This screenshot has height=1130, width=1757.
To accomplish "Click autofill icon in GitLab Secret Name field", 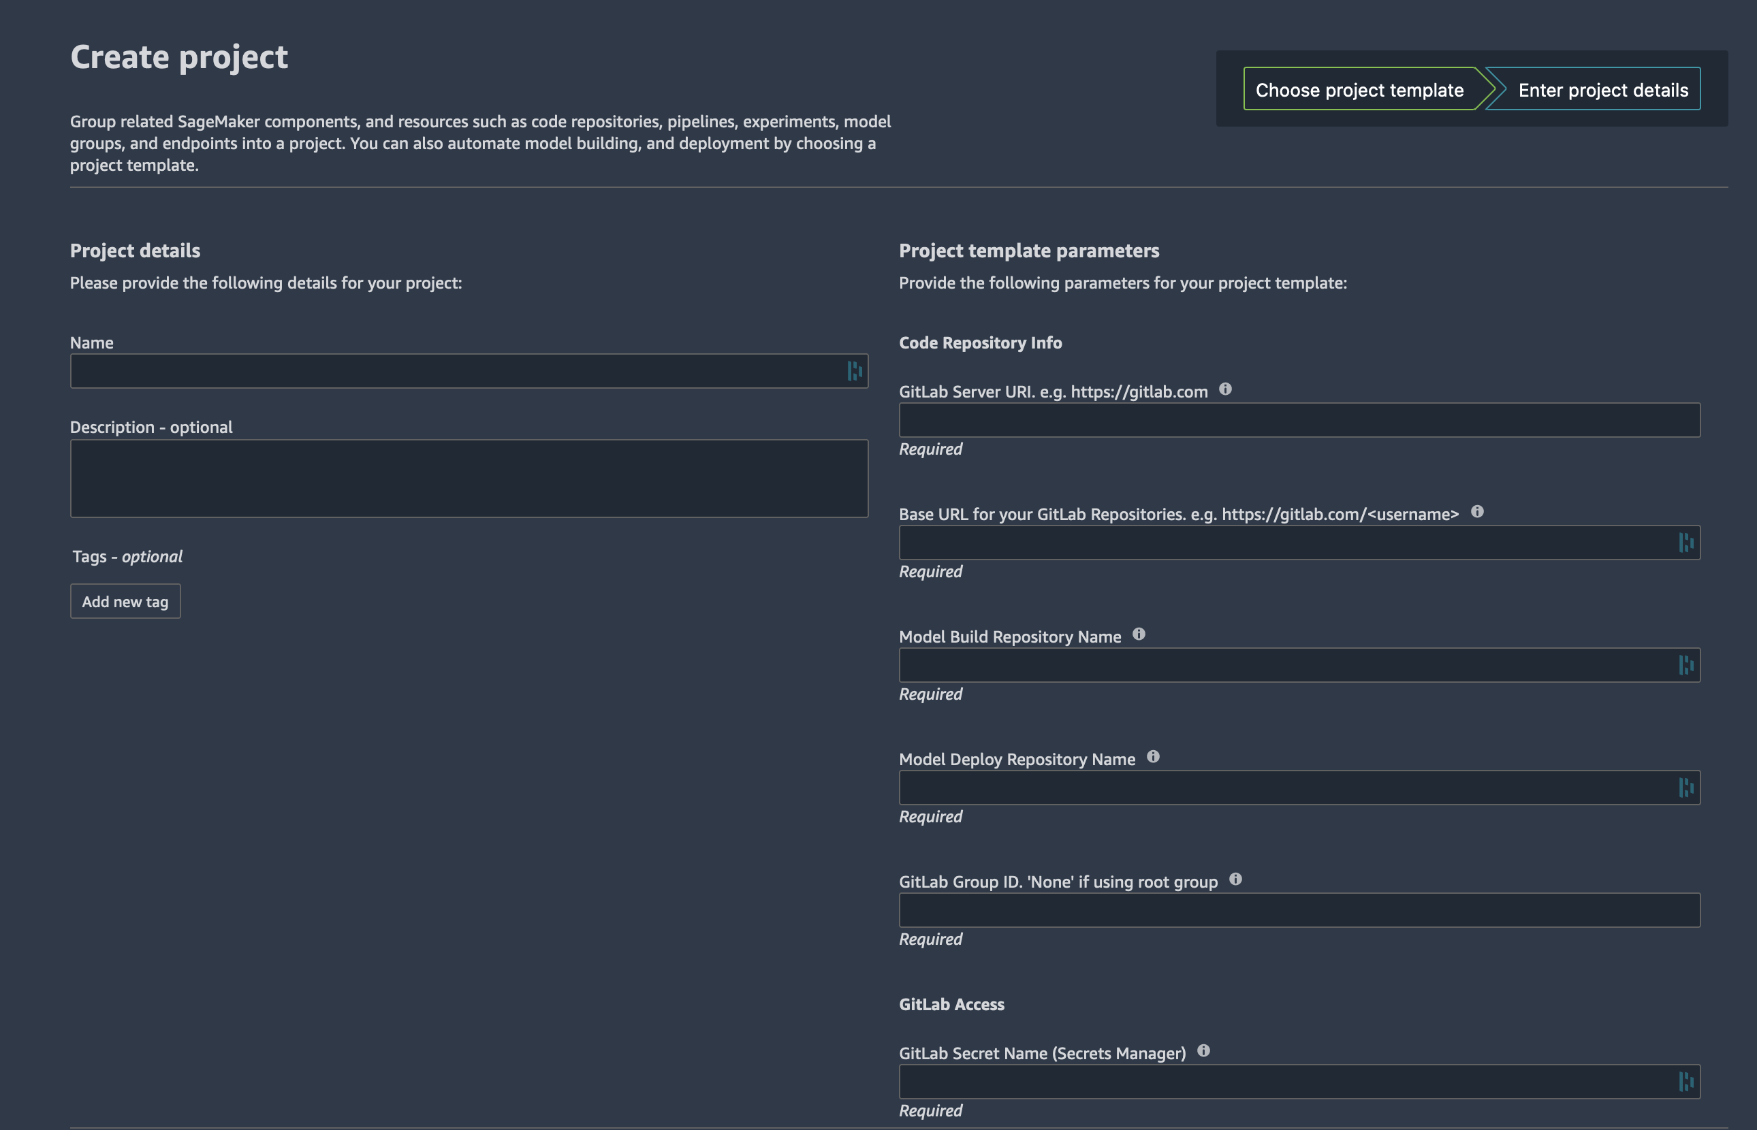I will (1685, 1082).
